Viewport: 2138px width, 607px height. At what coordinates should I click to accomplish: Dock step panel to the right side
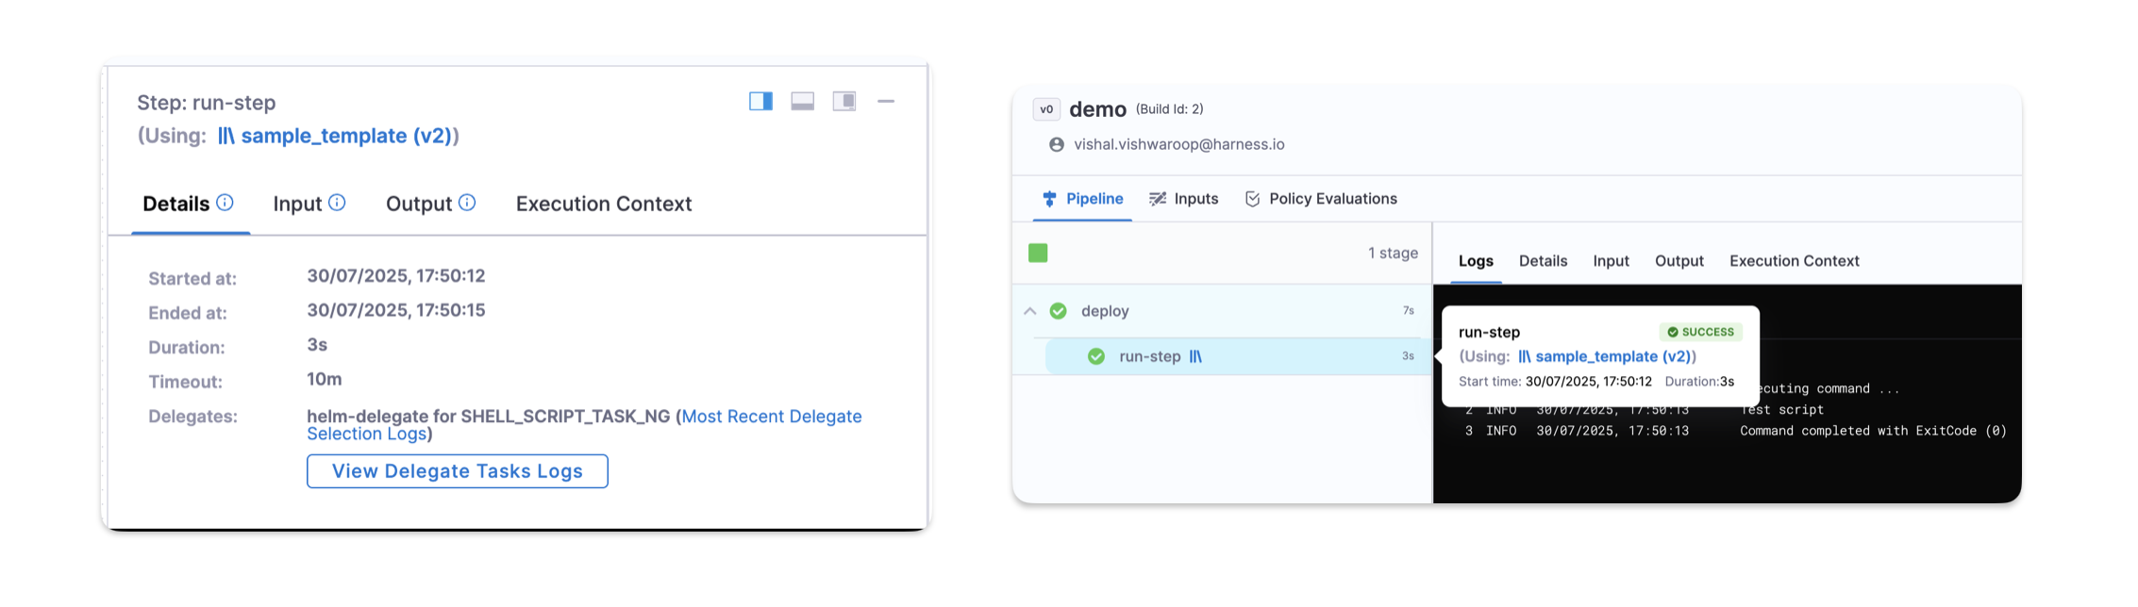click(760, 102)
